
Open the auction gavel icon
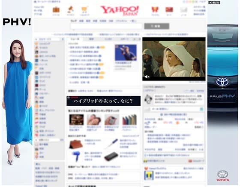coord(70,9)
